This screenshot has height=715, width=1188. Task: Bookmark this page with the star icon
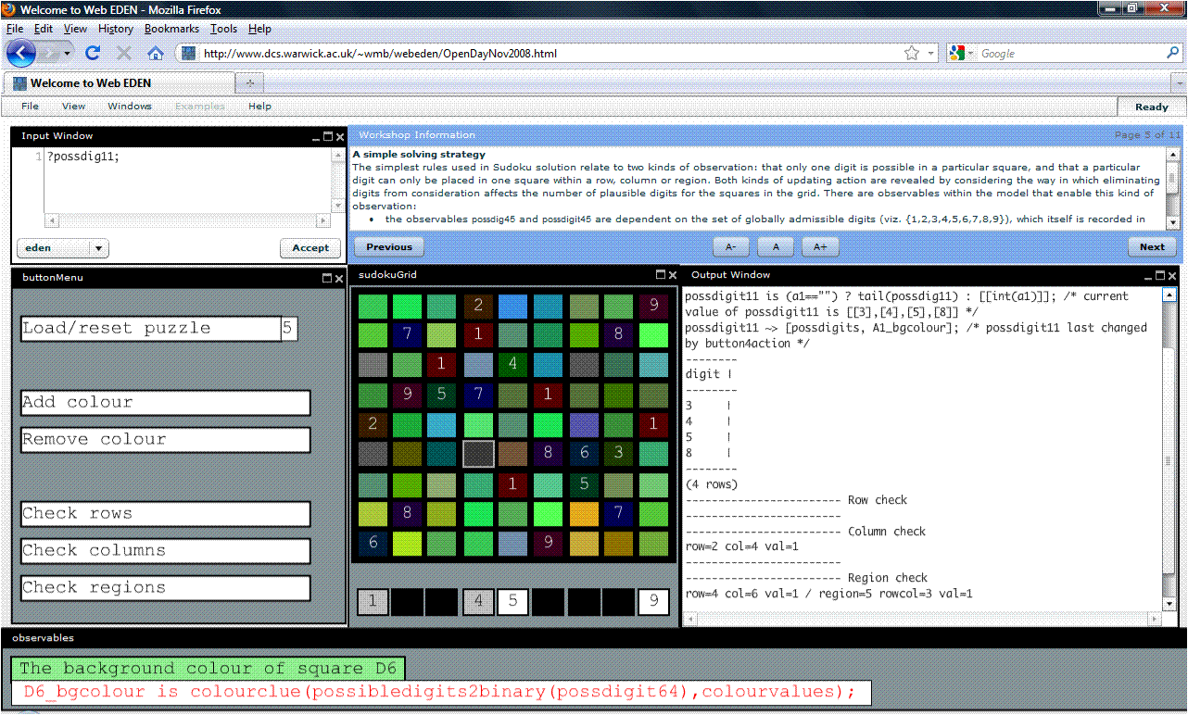[x=912, y=54]
